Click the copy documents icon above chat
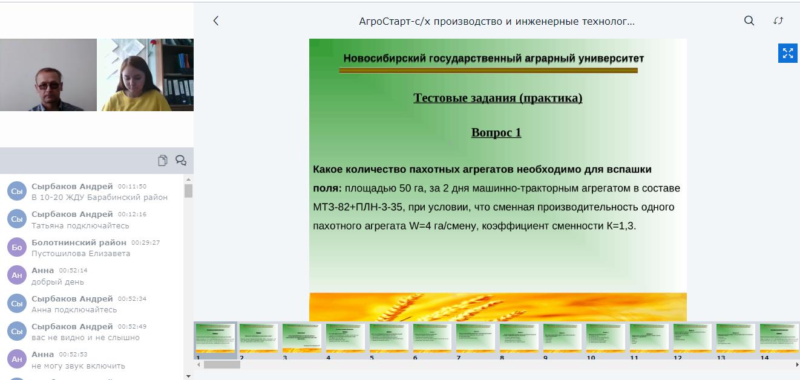This screenshot has width=800, height=380. pos(163,160)
